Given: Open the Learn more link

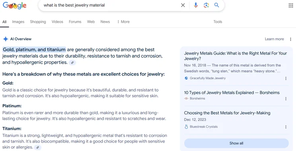Looking at the screenshot, I should pos(274,39).
